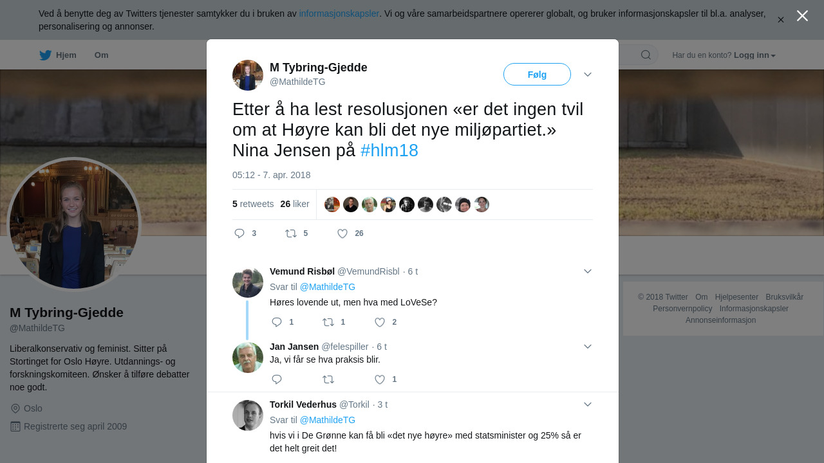Like Jan Jansen's reply
The image size is (824, 463).
pos(380,379)
